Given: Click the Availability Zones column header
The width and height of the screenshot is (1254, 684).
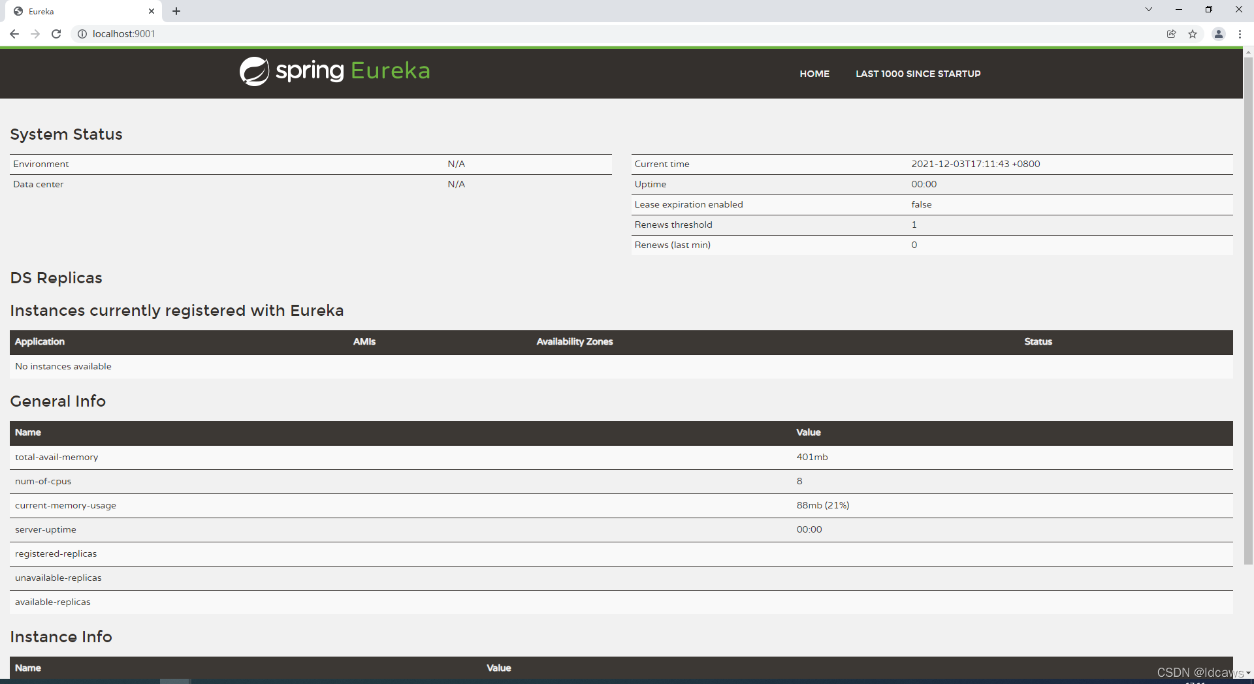Looking at the screenshot, I should (575, 342).
